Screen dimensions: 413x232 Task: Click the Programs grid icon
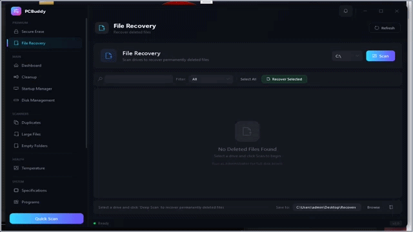coord(16,202)
